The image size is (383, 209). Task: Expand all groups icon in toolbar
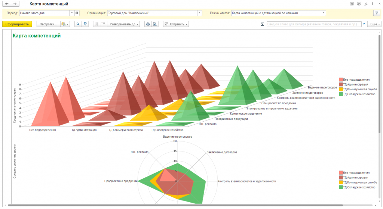pos(103,24)
